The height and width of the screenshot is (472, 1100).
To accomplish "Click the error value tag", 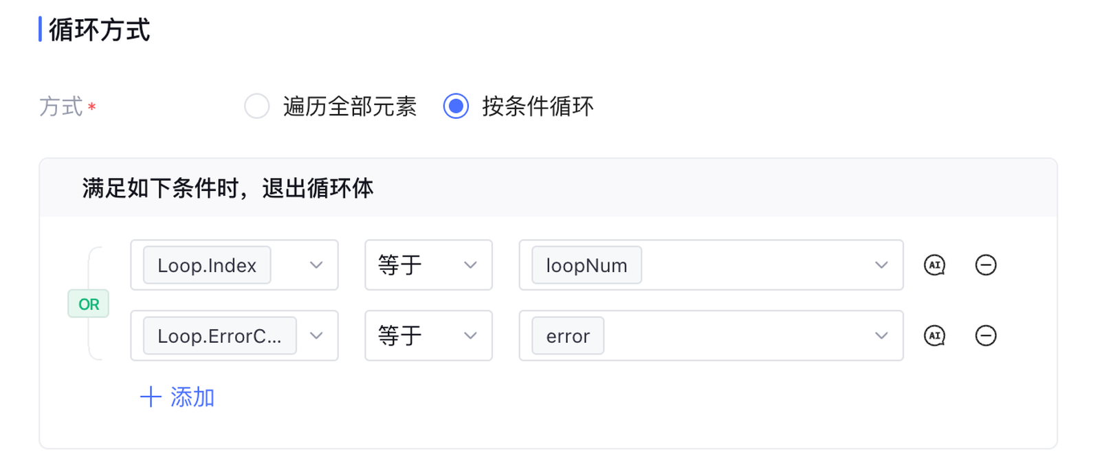I will [x=568, y=336].
